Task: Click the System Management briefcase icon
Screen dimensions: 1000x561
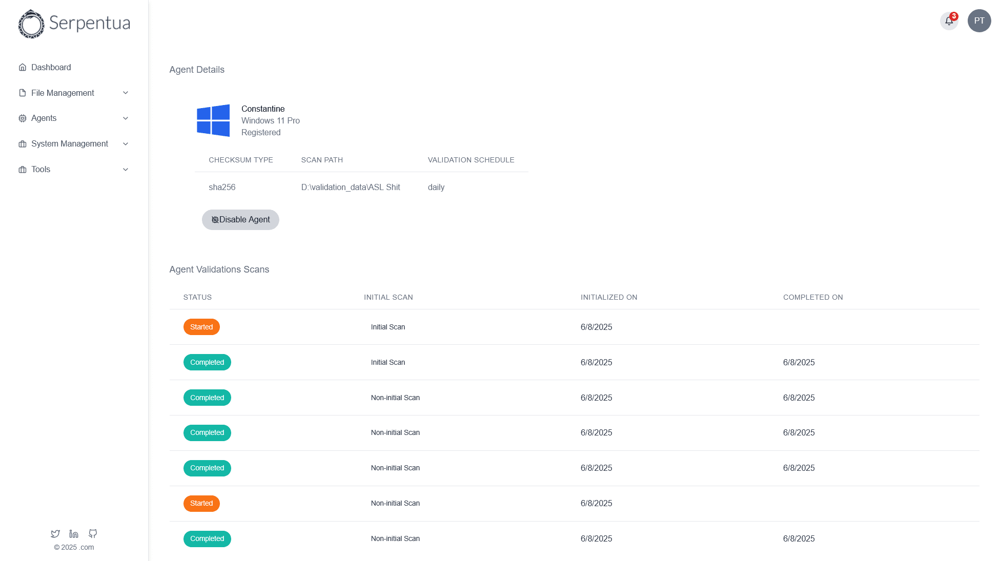Action: [22, 144]
